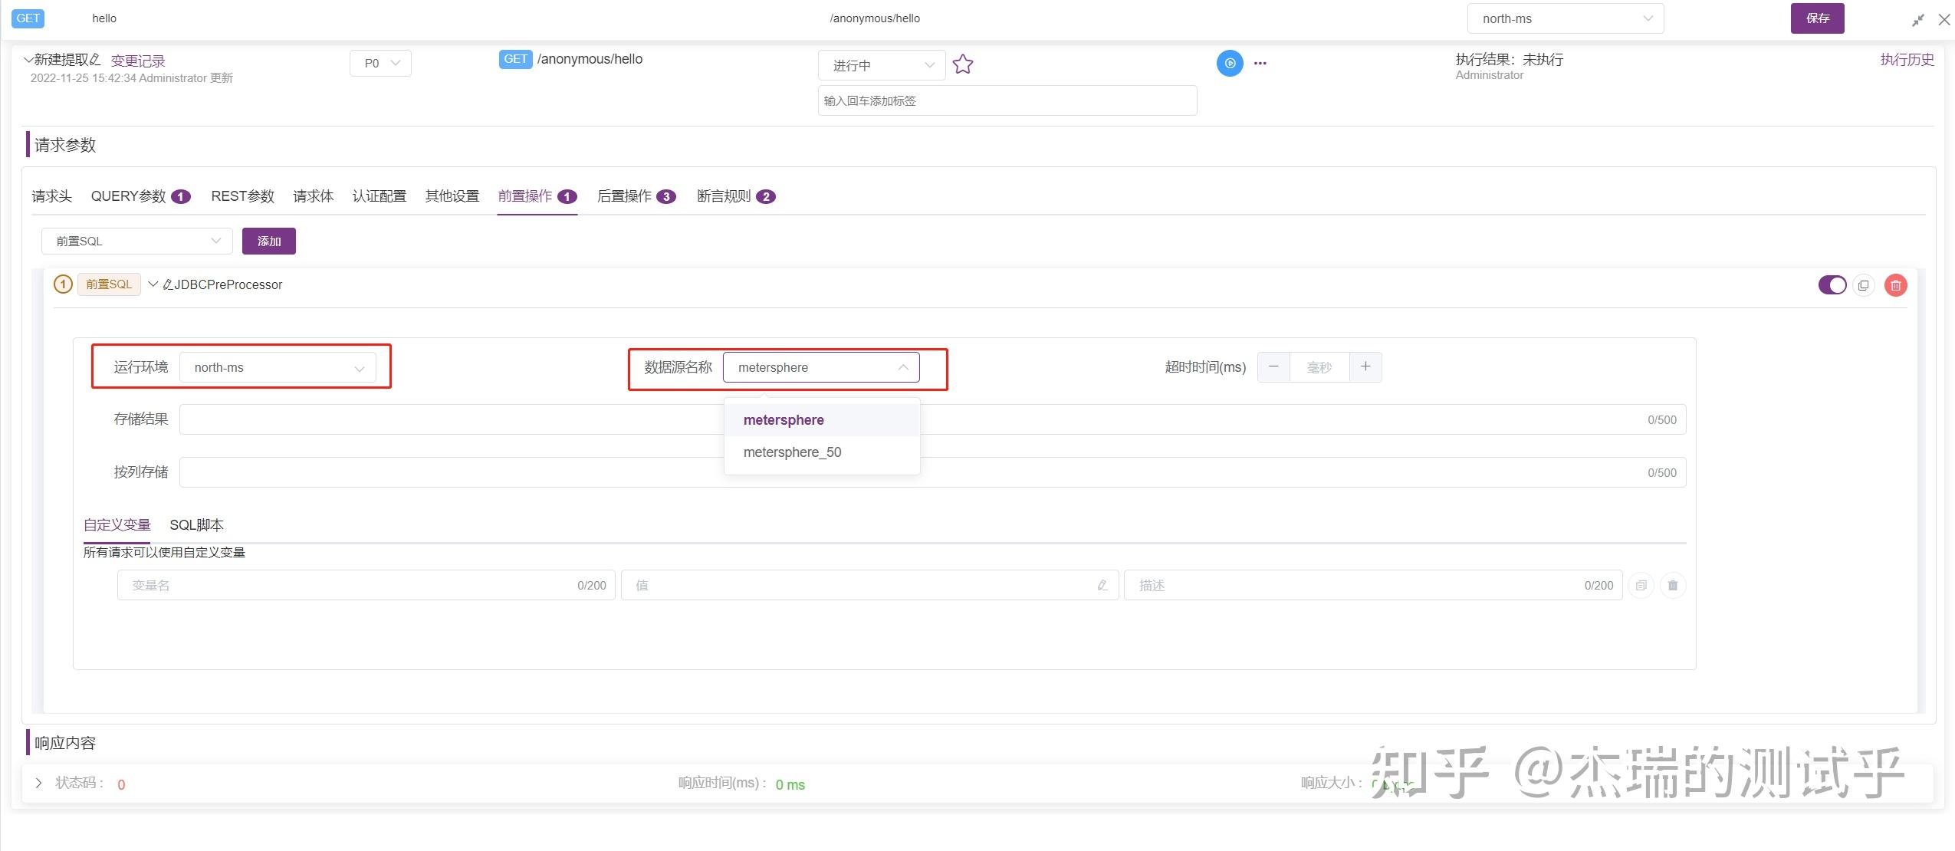Open the 运行环境 north-ms dropdown
1955x851 pixels.
(278, 368)
